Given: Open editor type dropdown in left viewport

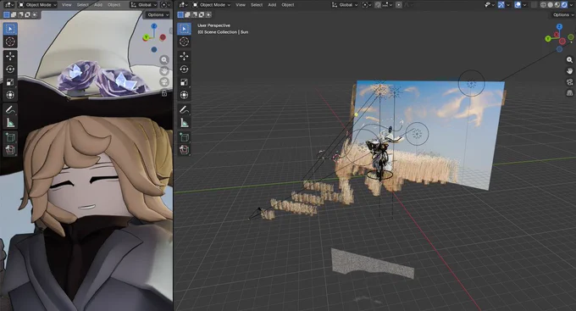Looking at the screenshot, I should point(9,5).
